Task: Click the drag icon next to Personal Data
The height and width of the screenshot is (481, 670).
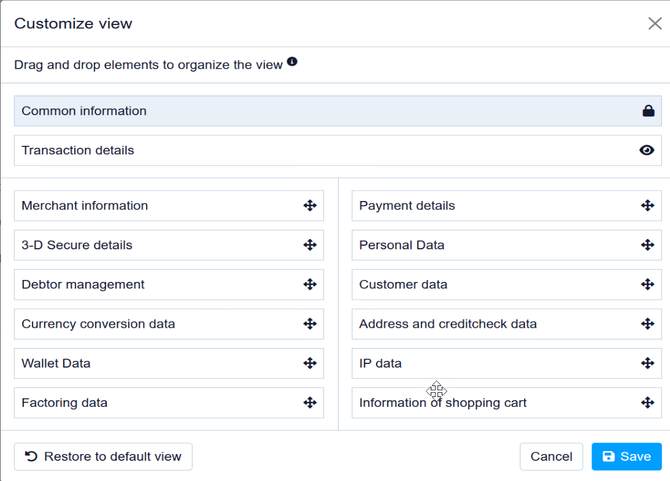Action: click(647, 245)
